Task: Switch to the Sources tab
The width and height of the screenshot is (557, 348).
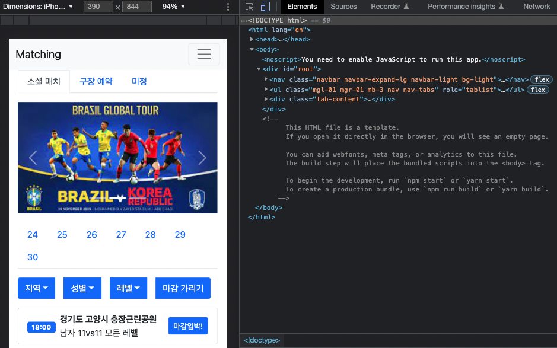Action: coord(343,7)
